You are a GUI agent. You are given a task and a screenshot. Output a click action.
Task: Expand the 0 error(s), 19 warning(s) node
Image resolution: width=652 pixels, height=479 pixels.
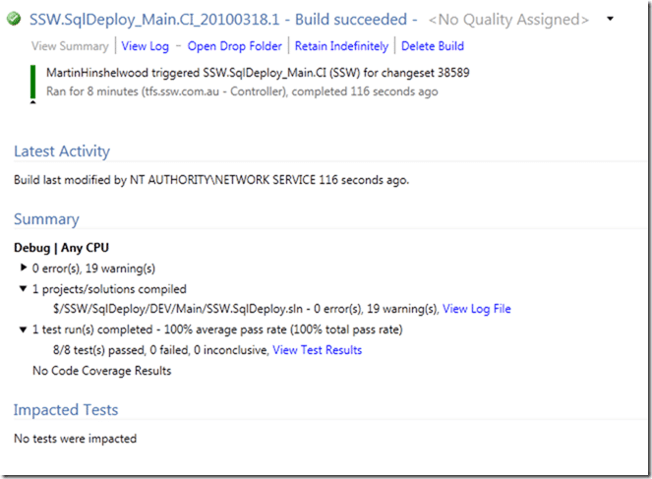tap(24, 268)
